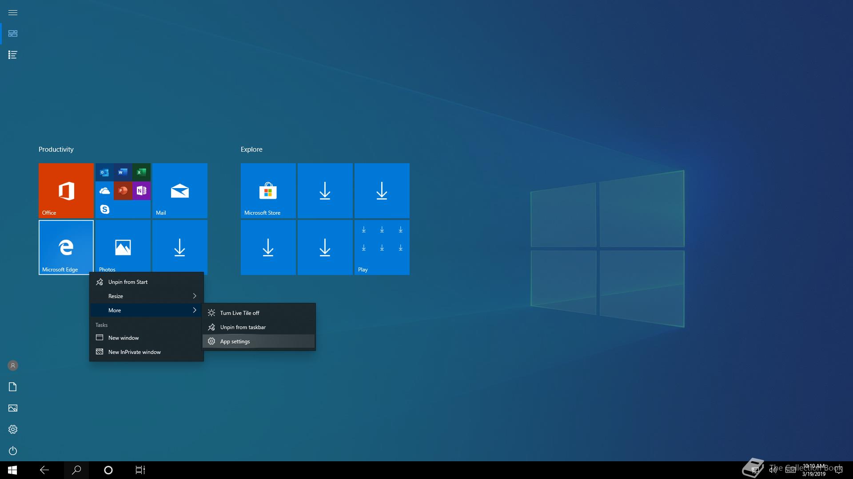Turn Live Tile off
Screen dimensions: 853x479
259,313
